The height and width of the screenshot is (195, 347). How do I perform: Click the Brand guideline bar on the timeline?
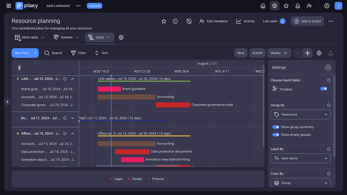click(109, 89)
